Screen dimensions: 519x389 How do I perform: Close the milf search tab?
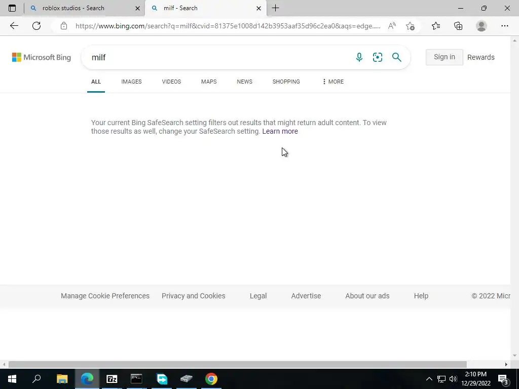click(x=259, y=8)
